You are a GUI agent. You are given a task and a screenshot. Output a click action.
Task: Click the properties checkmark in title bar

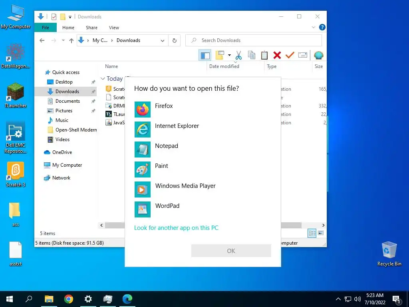54,17
